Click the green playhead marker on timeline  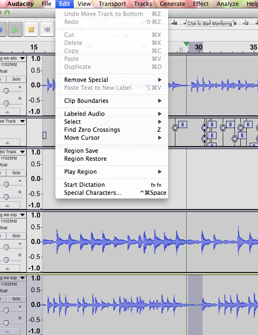[186, 44]
